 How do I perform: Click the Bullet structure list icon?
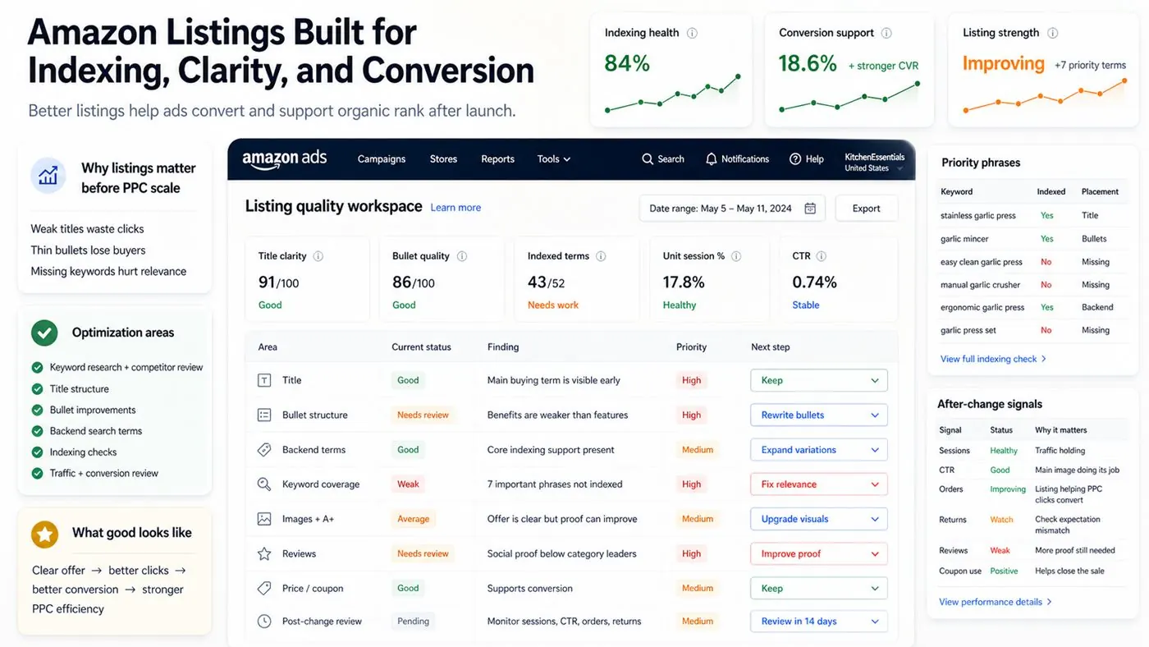pos(264,415)
